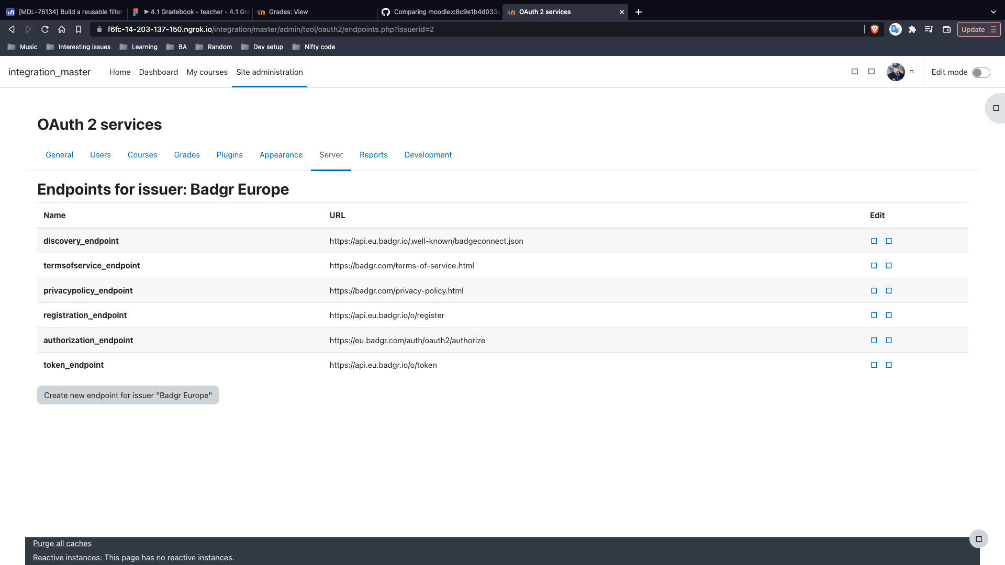Open the Music bookmarks folder
This screenshot has width=1005, height=565.
(23, 47)
